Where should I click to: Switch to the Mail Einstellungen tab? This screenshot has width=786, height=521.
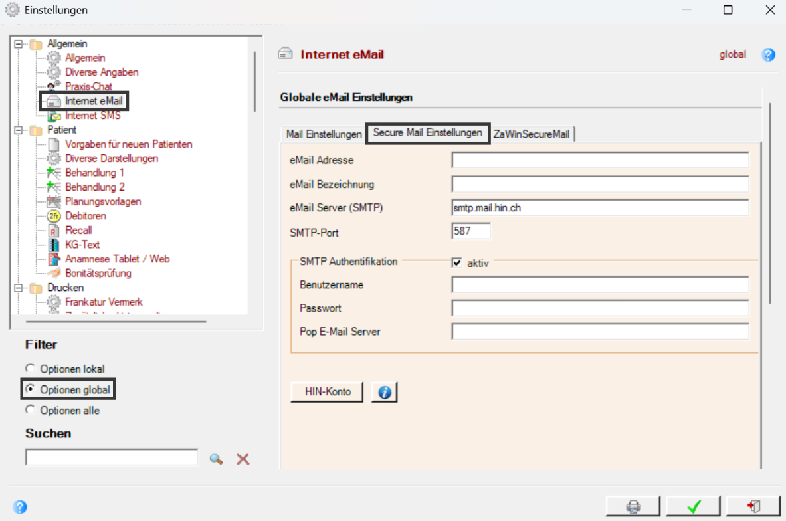click(324, 134)
